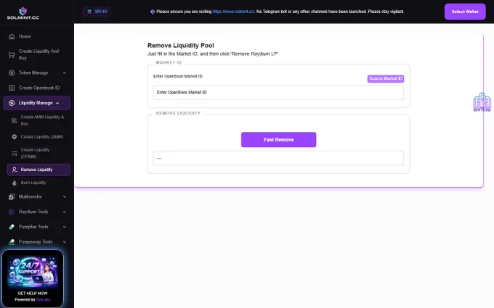
Task: Click the REMOVE LIQUIDITY section label
Action: tap(178, 114)
